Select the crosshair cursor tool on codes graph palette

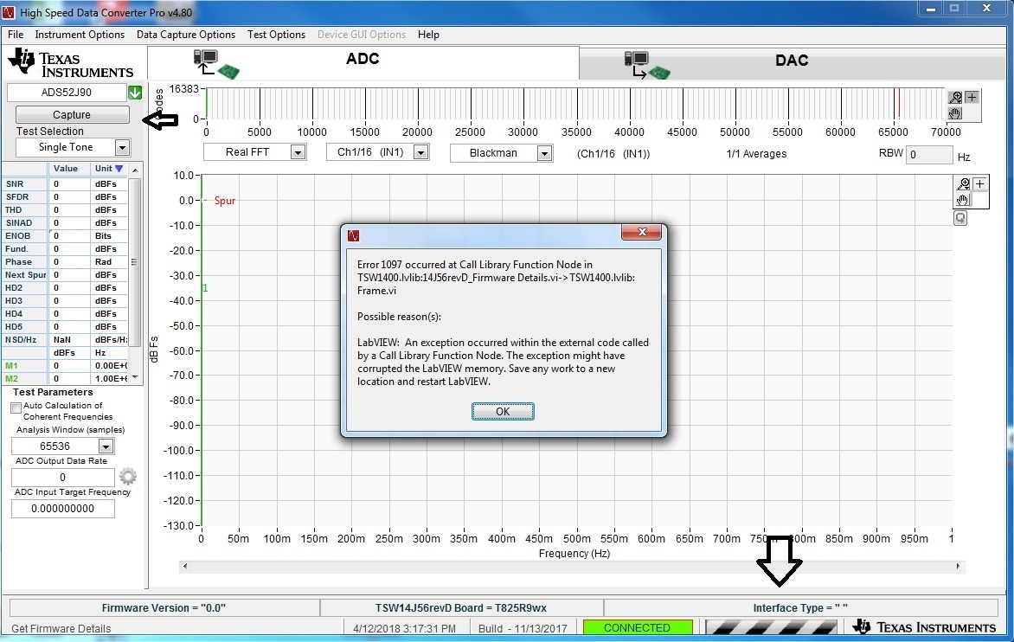972,97
